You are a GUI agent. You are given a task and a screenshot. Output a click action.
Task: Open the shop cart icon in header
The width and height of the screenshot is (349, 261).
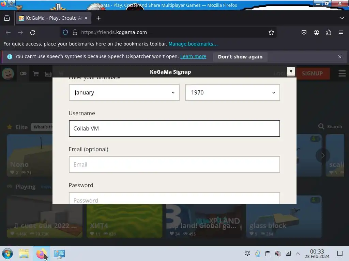tap(36, 74)
